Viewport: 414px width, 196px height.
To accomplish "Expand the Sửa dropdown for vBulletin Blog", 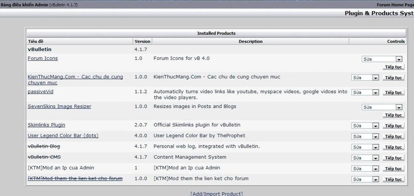I will 365,147.
